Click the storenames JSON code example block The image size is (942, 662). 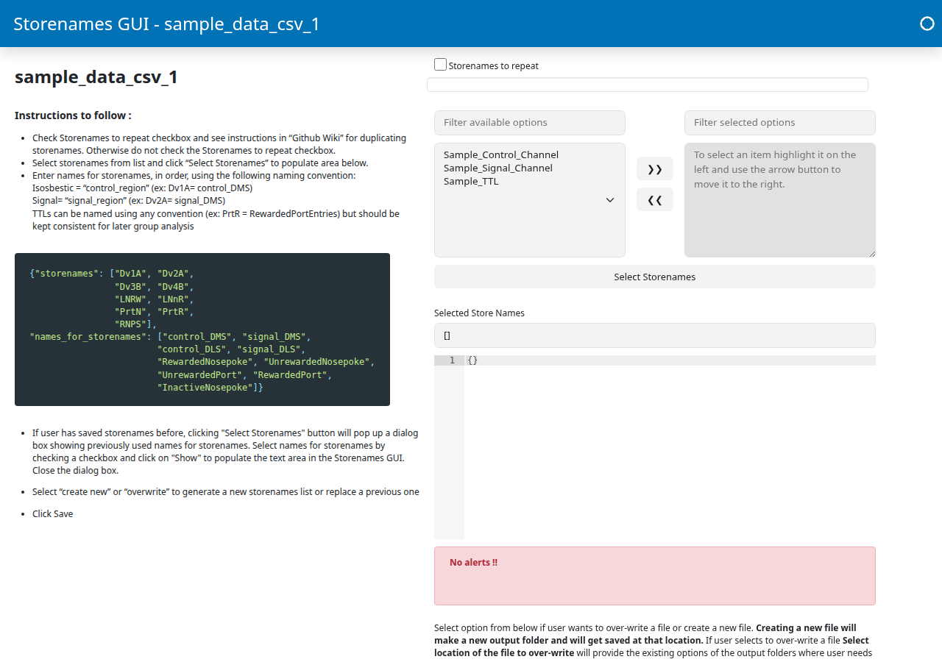(202, 330)
